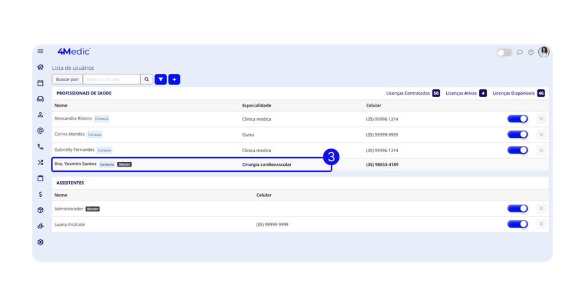Go to the home icon in sidebar
The width and height of the screenshot is (585, 307).
41,67
